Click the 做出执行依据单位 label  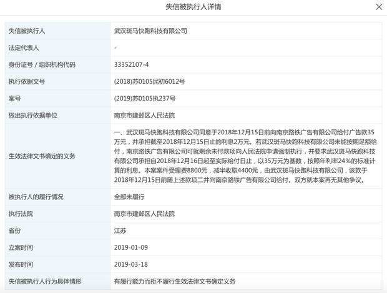click(33, 116)
